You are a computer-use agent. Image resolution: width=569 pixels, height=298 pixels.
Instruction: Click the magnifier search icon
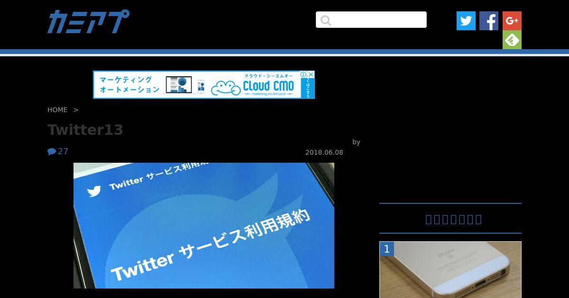tap(325, 20)
